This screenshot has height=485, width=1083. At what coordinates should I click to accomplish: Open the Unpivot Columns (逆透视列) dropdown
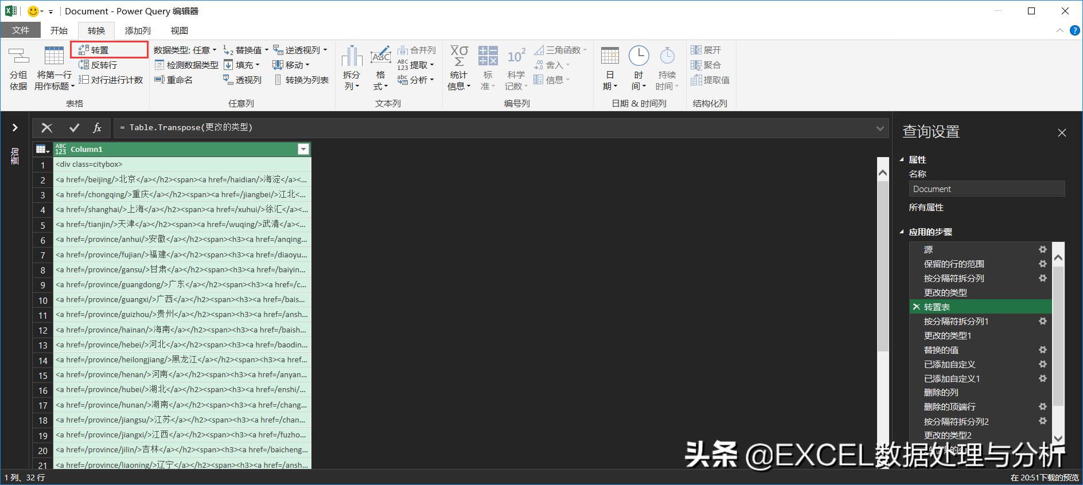coord(300,50)
